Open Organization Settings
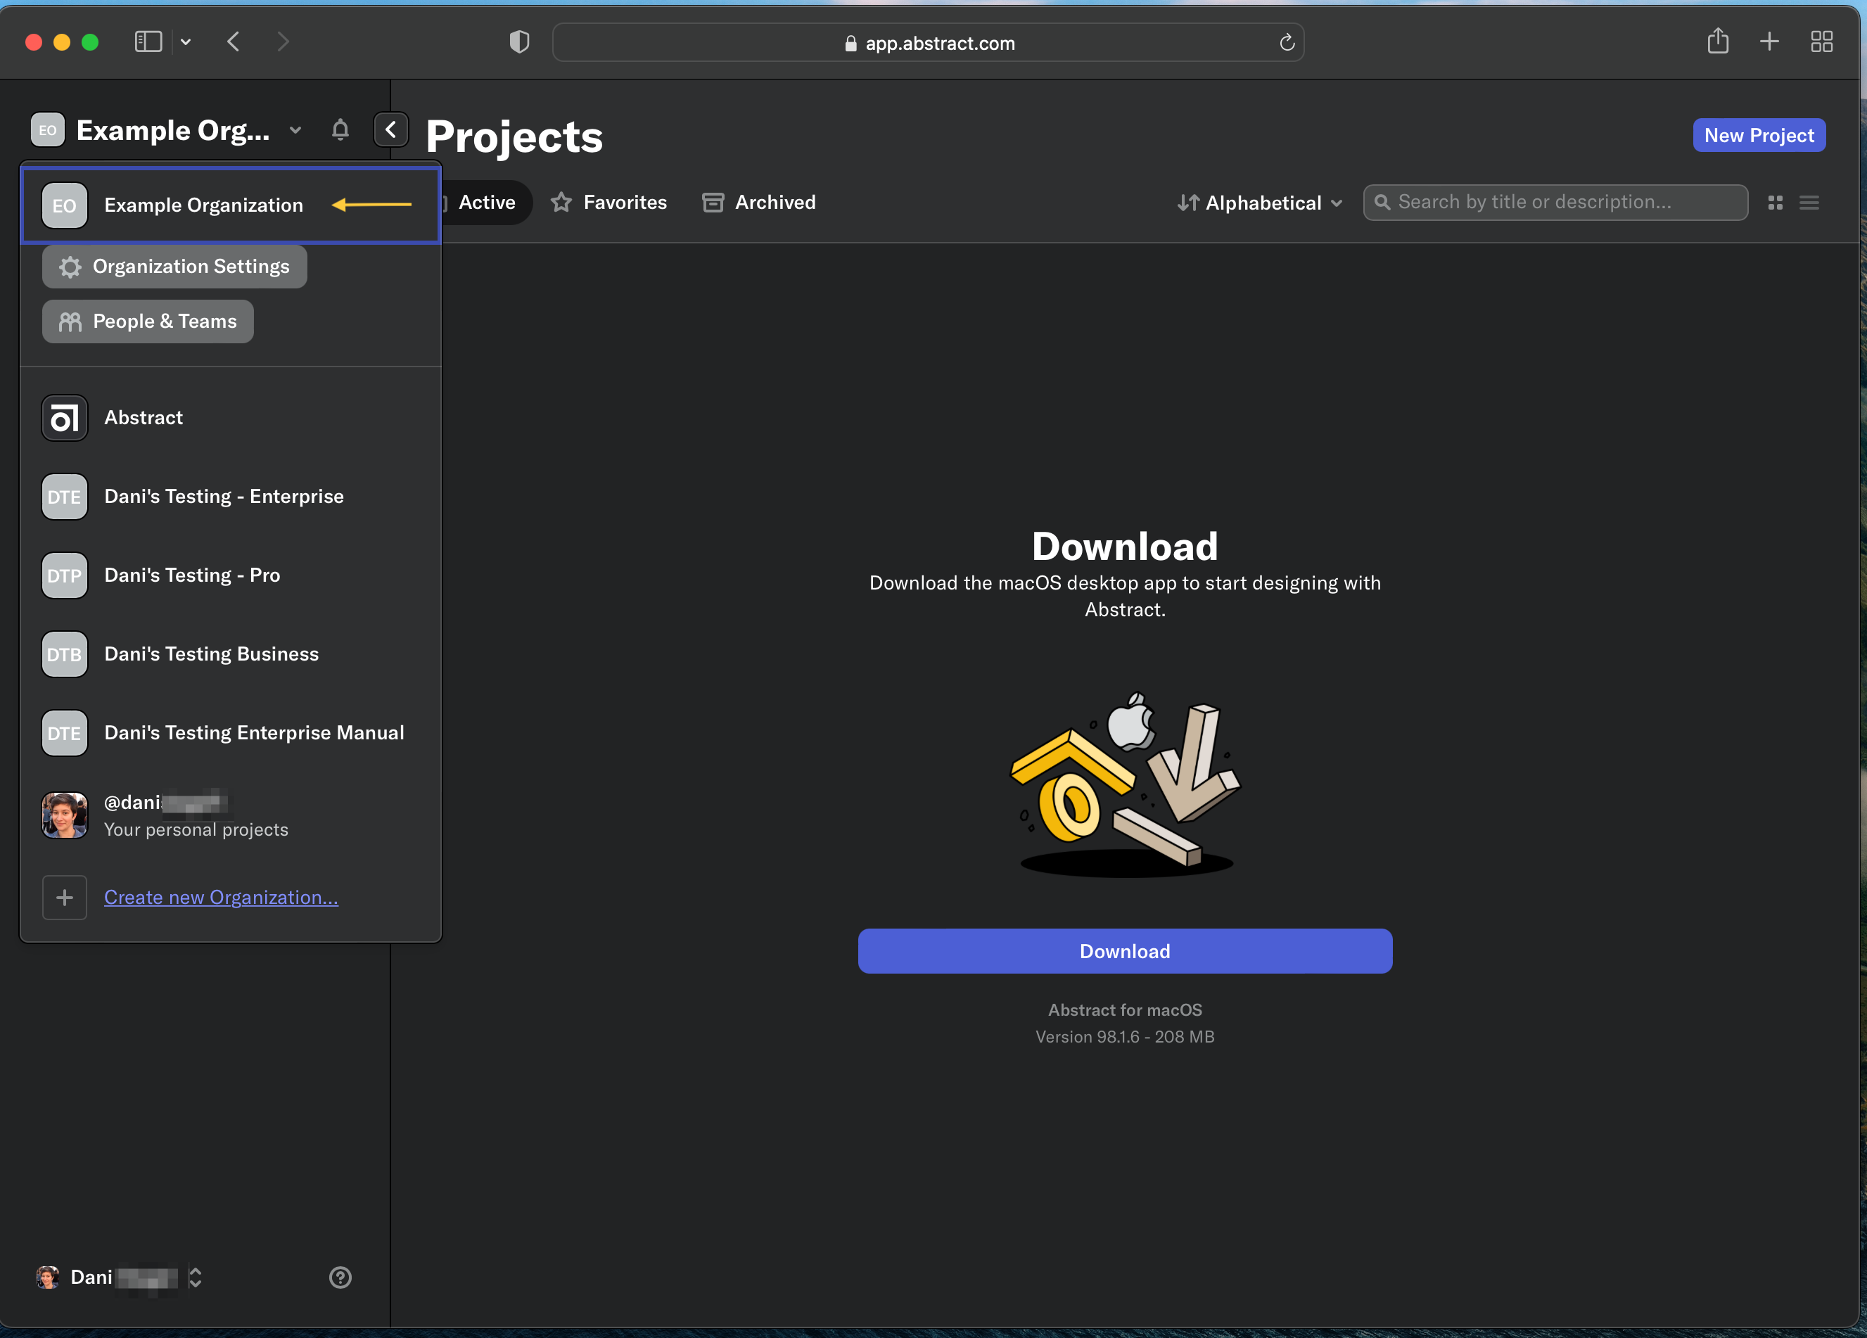Image resolution: width=1867 pixels, height=1338 pixels. [x=174, y=267]
